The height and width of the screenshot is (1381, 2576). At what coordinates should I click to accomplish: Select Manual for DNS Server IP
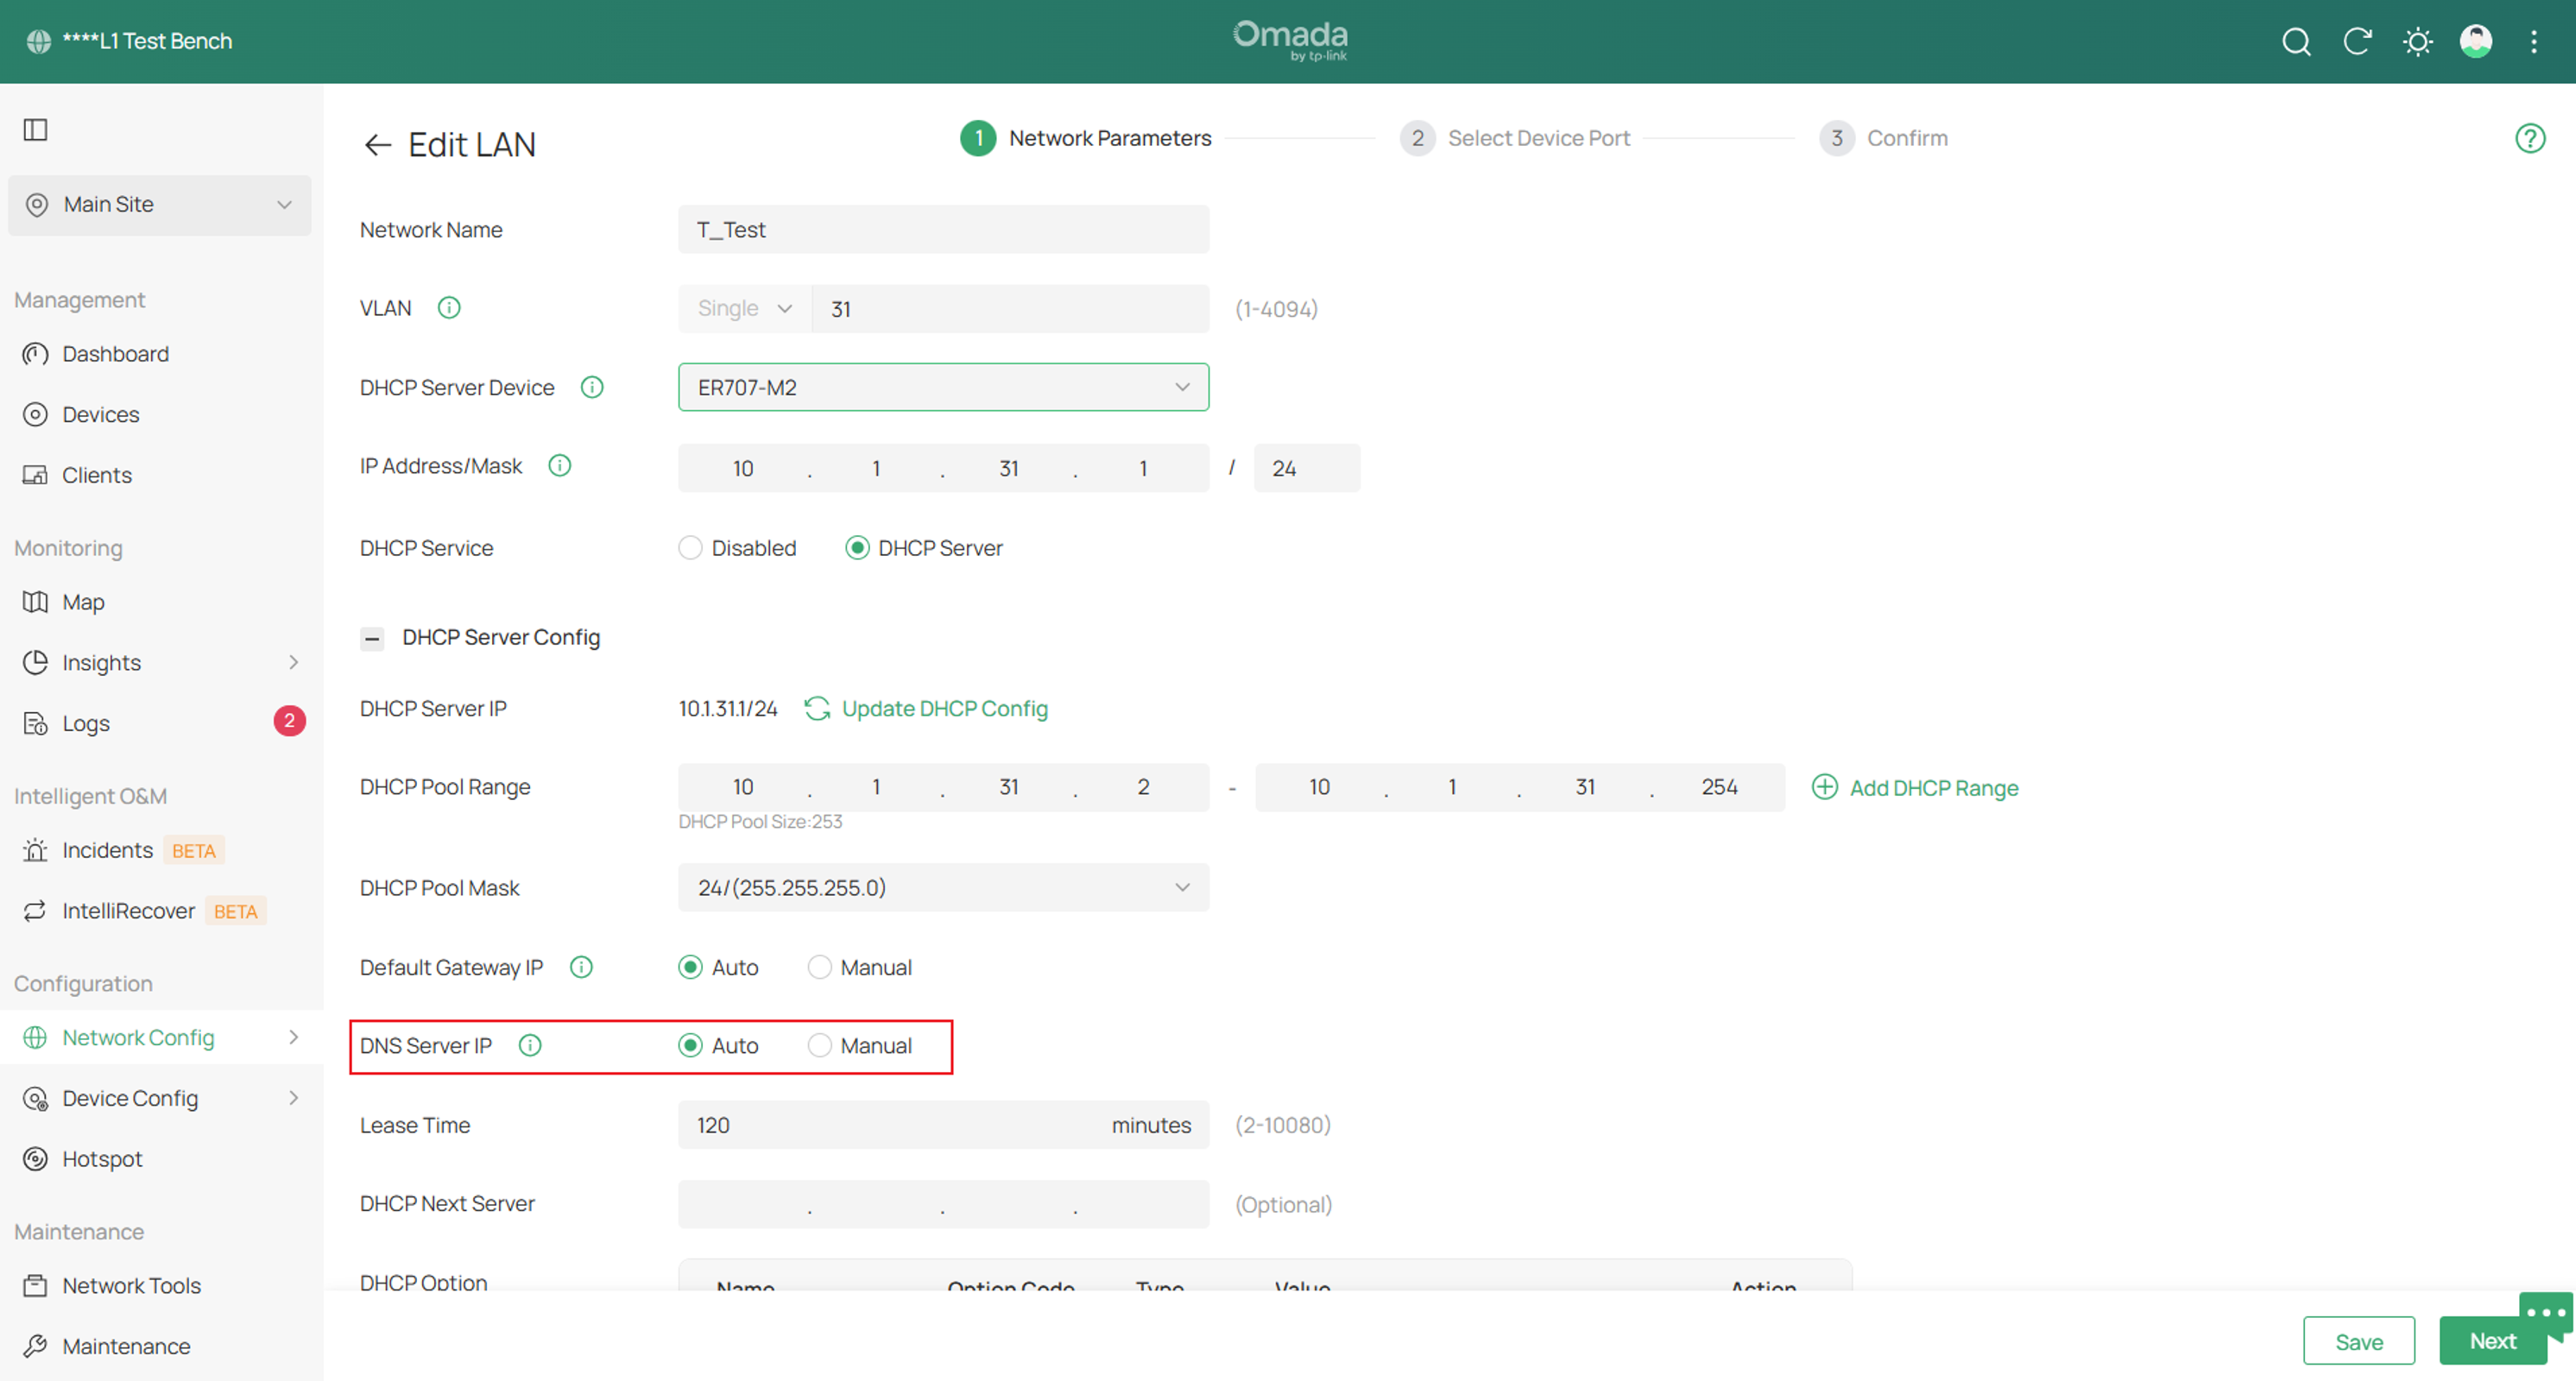click(x=819, y=1045)
